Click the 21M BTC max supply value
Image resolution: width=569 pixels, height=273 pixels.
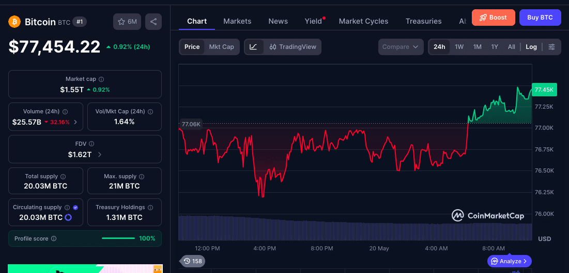click(125, 186)
